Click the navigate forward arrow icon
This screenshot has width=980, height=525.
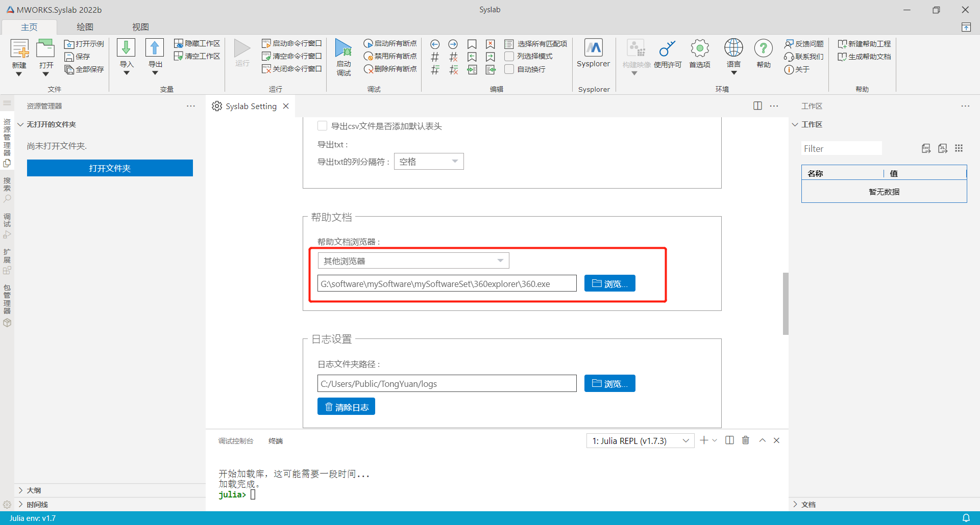(453, 44)
